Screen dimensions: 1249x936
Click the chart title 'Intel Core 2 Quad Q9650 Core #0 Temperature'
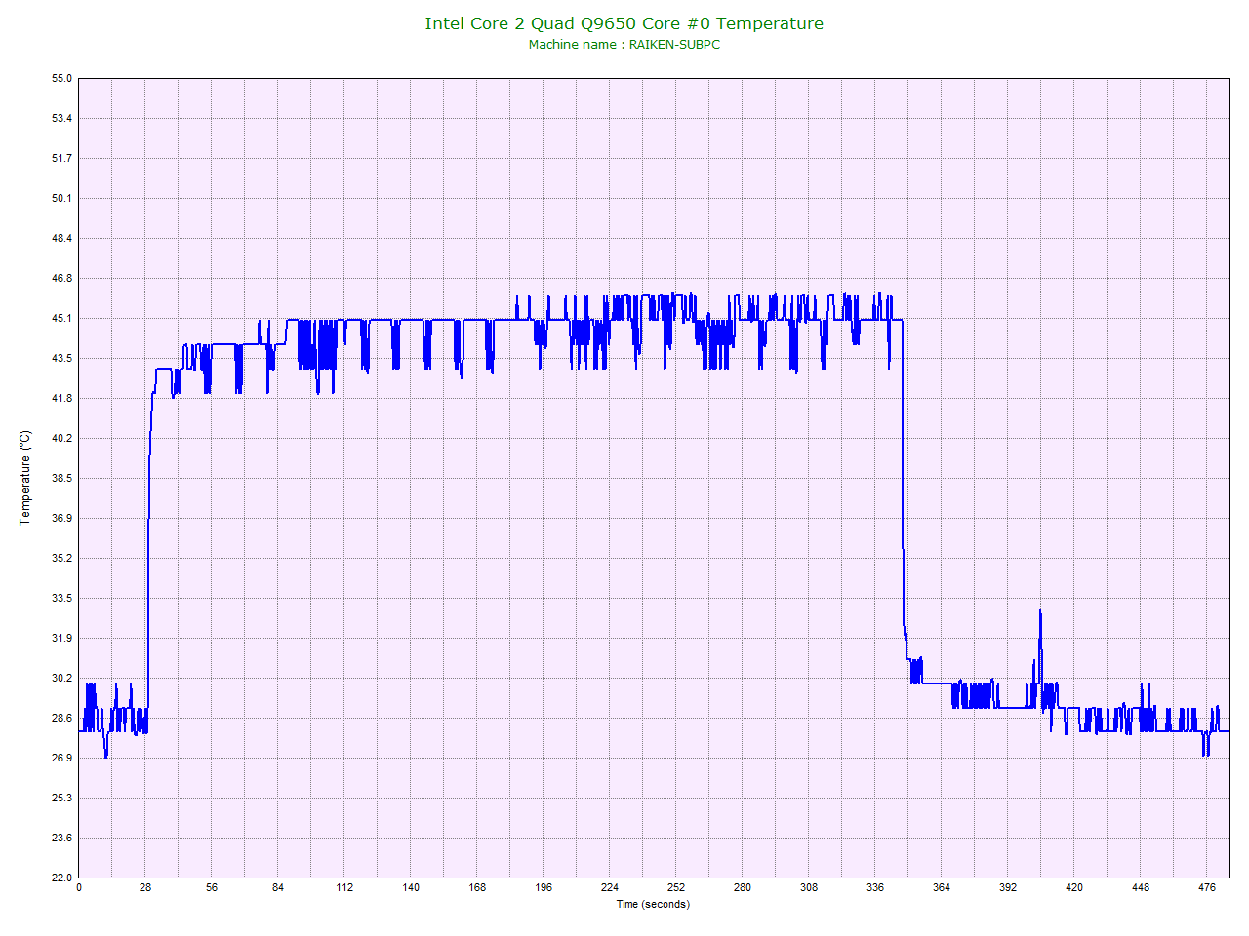click(624, 23)
